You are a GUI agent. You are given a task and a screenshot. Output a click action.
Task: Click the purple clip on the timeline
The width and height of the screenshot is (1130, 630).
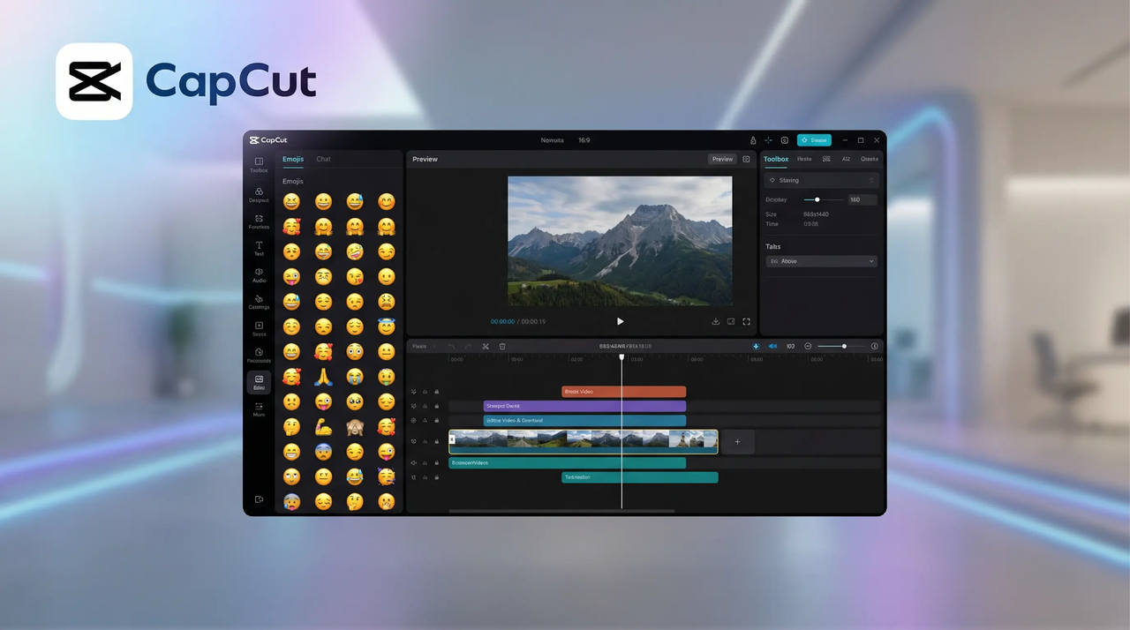[584, 407]
